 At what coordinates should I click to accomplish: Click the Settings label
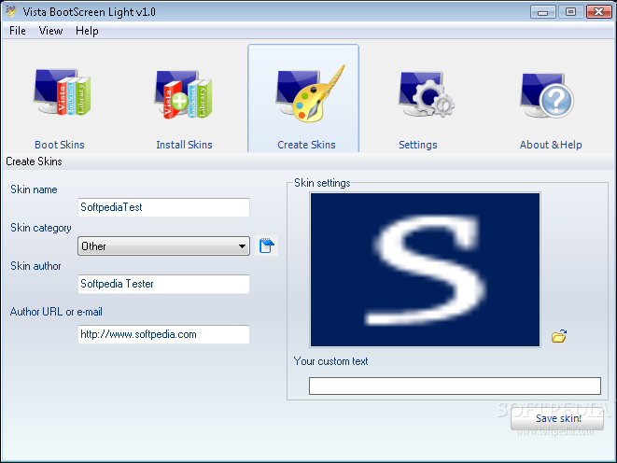point(418,145)
